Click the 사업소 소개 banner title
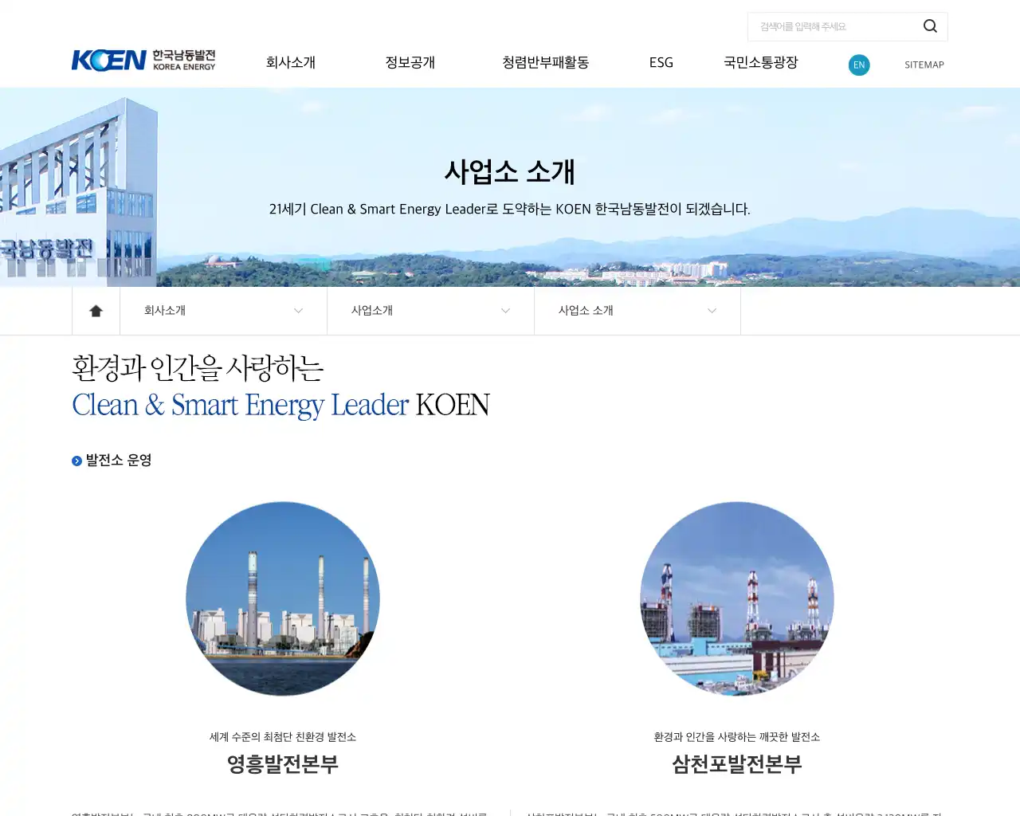Image resolution: width=1020 pixels, height=816 pixels. pos(510,172)
